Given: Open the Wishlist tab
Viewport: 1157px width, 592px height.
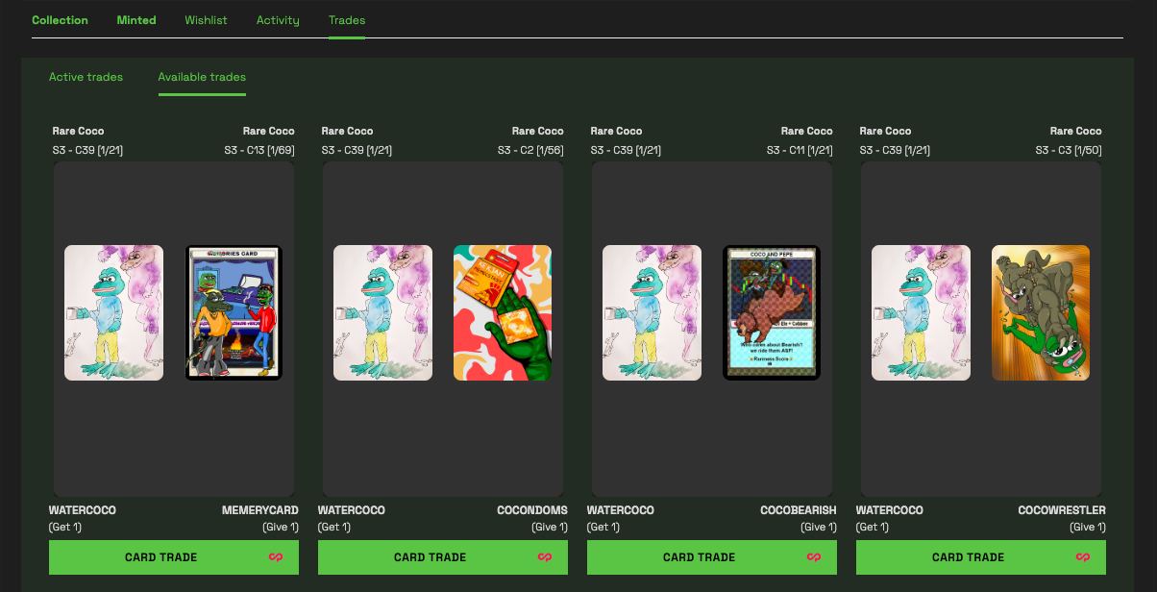Looking at the screenshot, I should tap(207, 20).
